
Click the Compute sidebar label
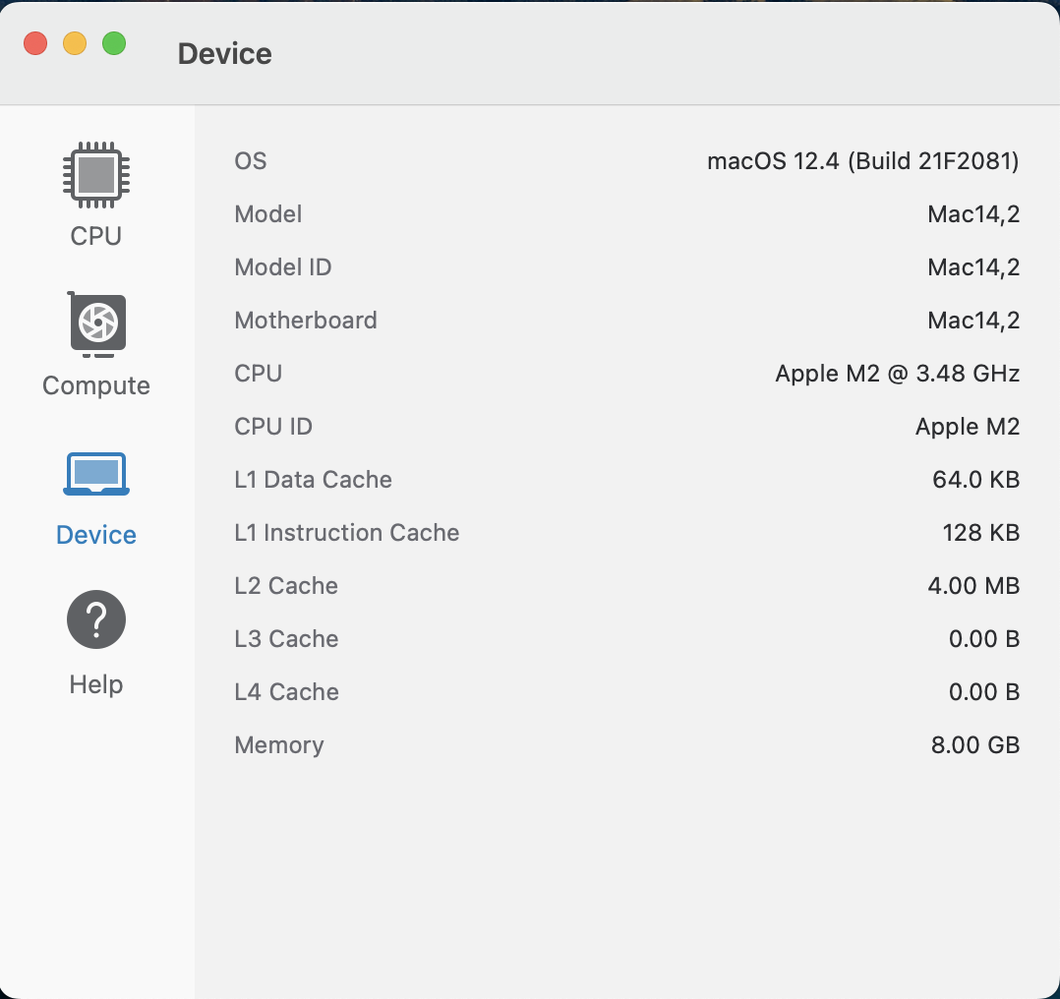[x=96, y=385]
